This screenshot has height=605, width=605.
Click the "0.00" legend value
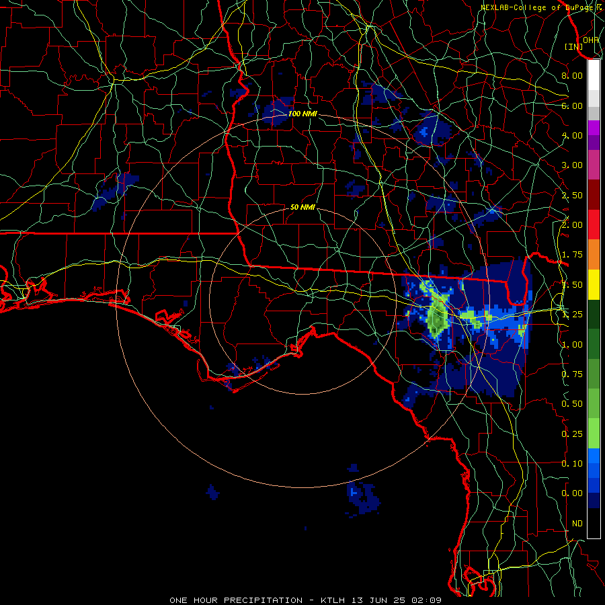572,493
